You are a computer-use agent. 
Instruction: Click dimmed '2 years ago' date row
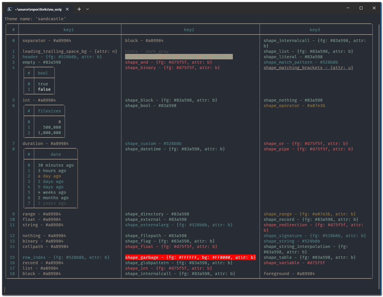pyautogui.click(x=52, y=203)
